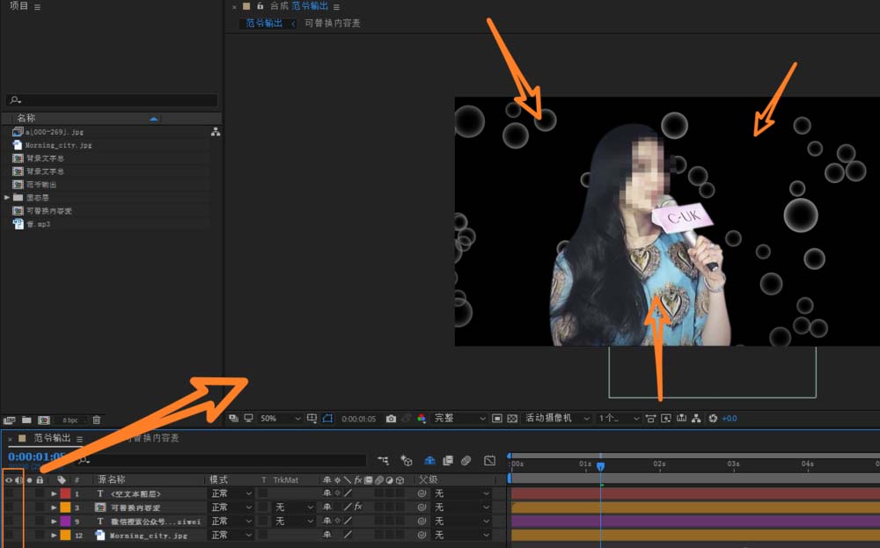This screenshot has width=880, height=548.
Task: Click the 源名称 column header
Action: [111, 479]
